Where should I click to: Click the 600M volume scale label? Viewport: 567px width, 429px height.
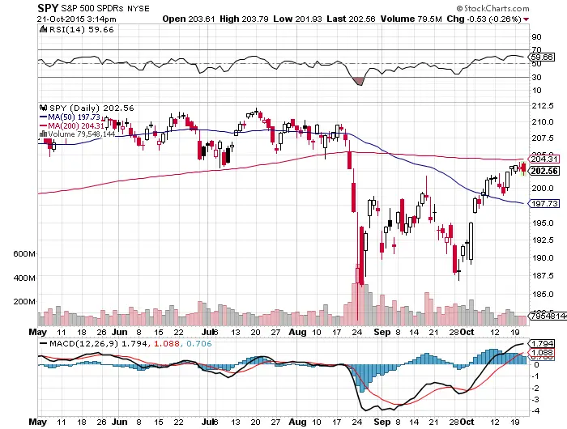tap(24, 254)
